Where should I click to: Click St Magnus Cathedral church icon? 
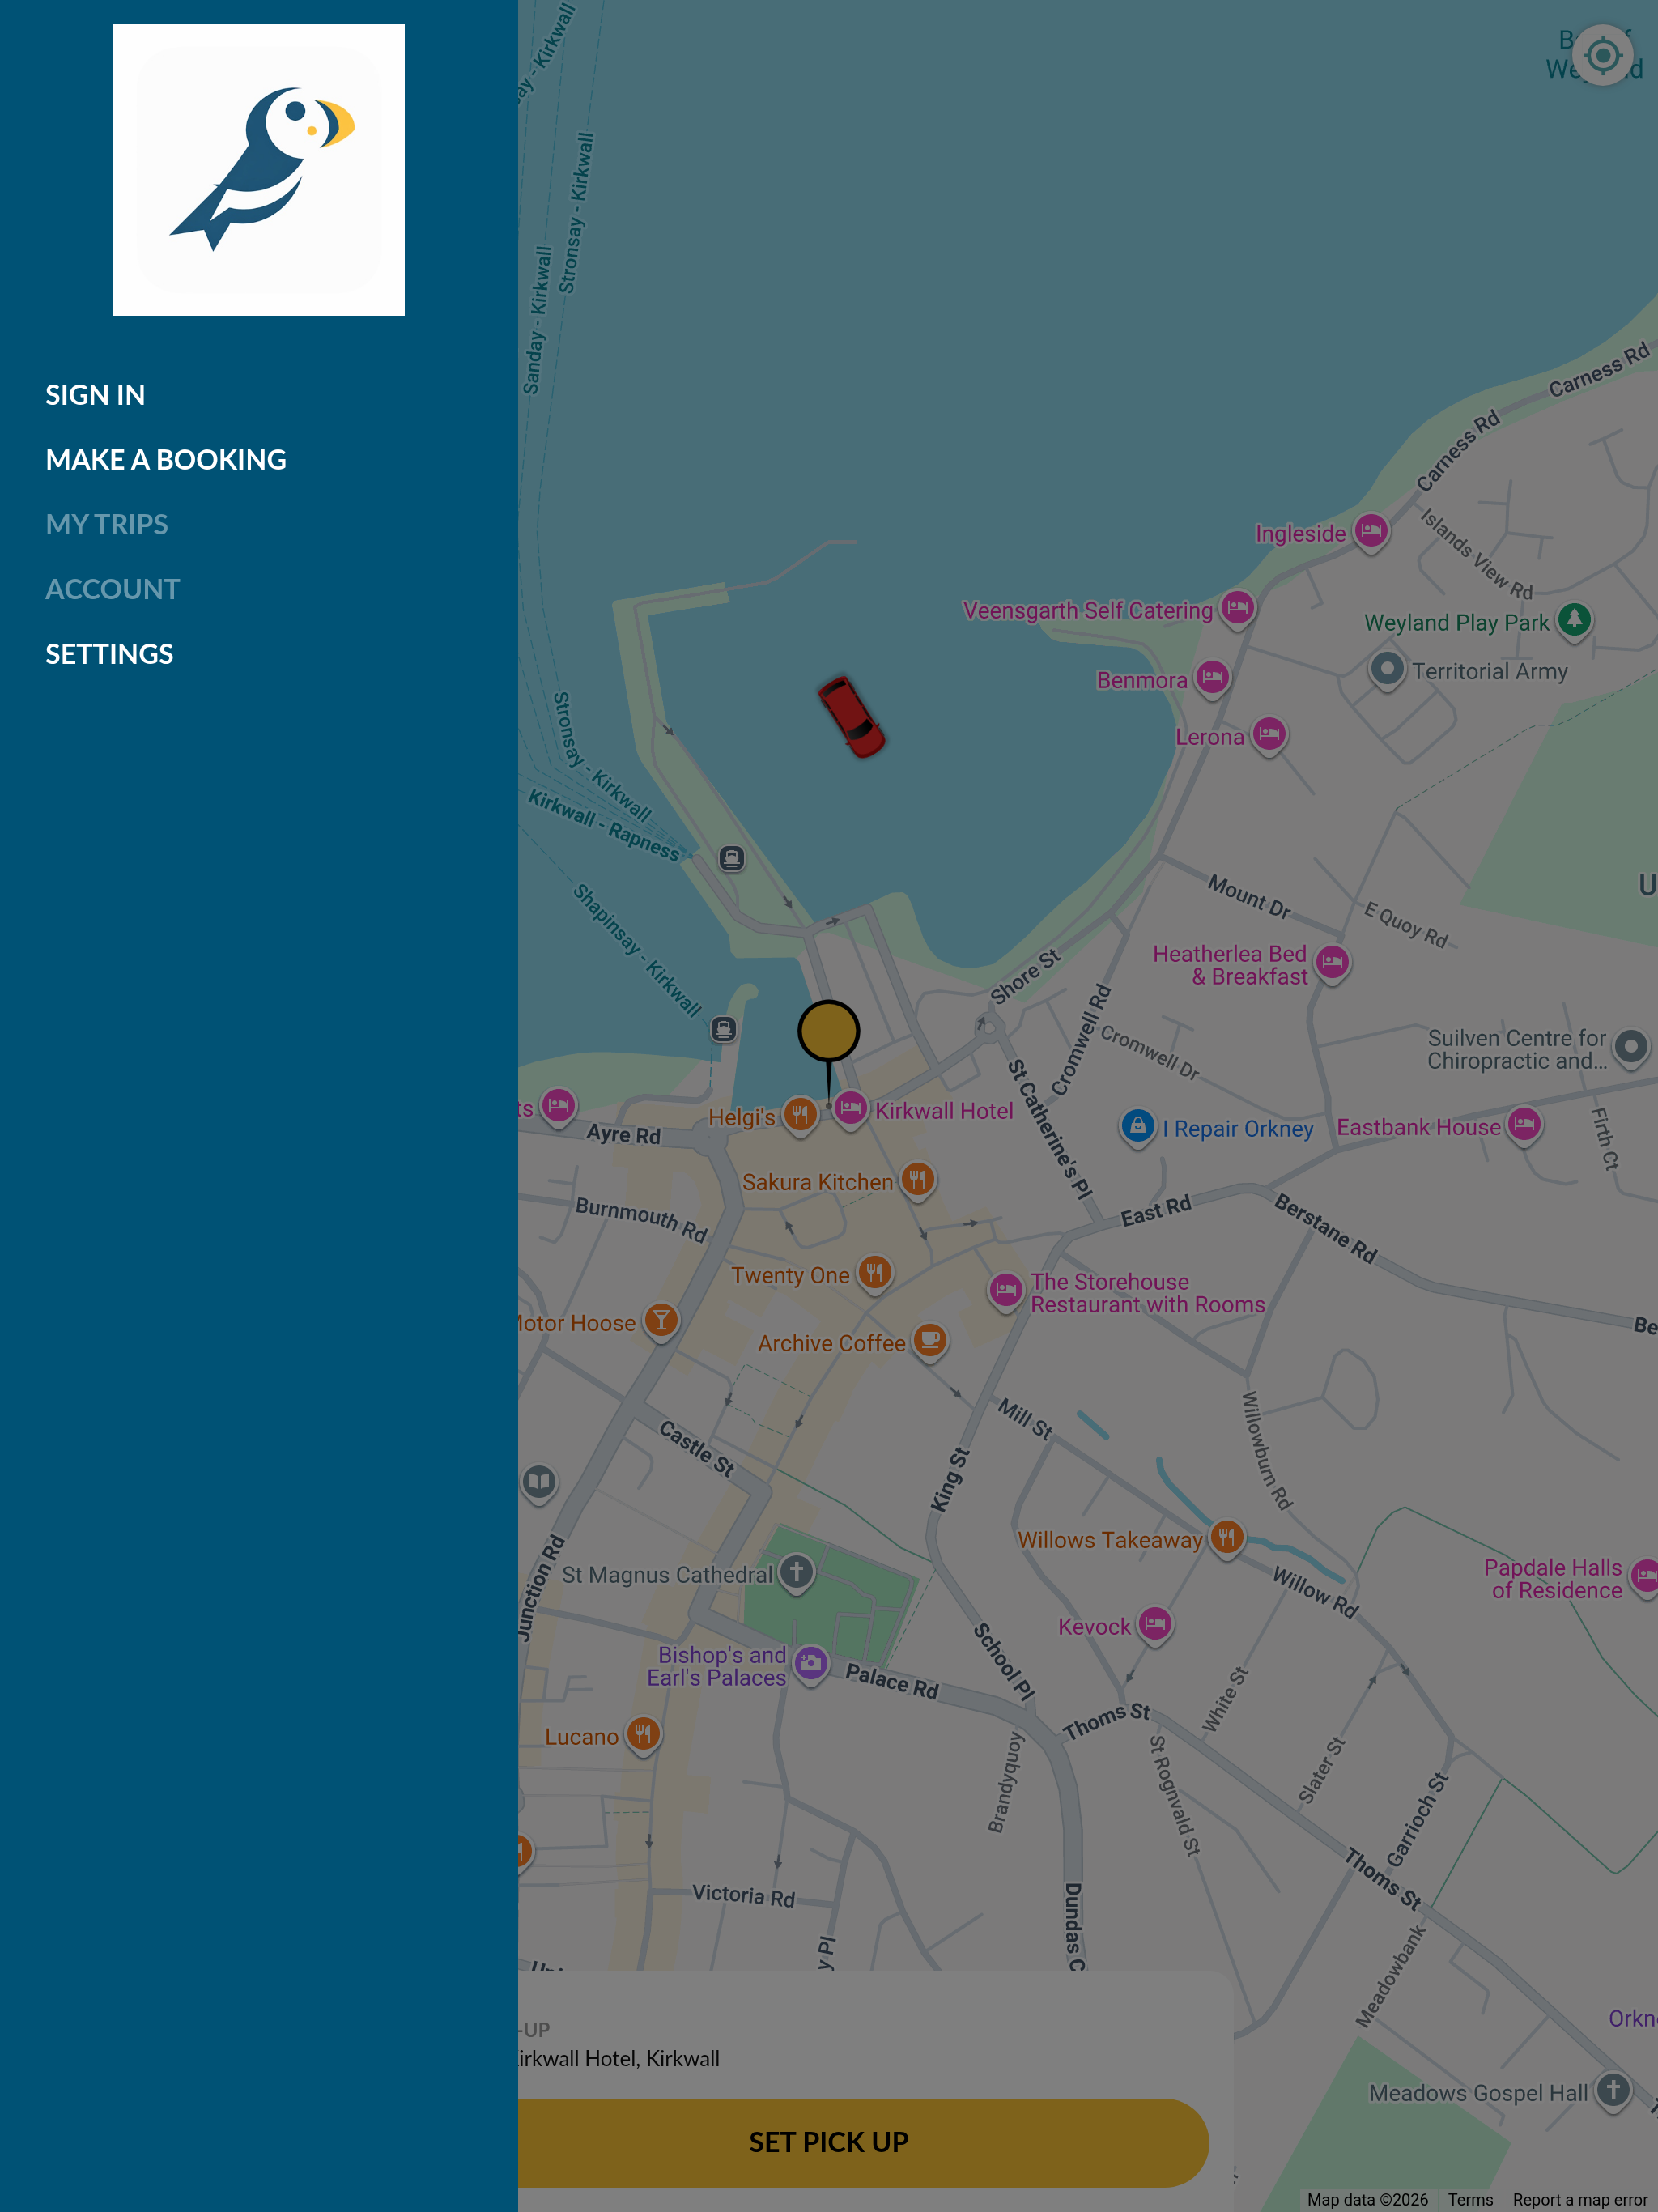click(x=796, y=1573)
